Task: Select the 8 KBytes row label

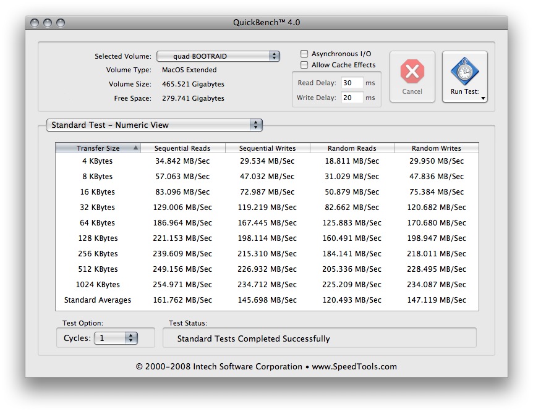Action: [x=98, y=176]
